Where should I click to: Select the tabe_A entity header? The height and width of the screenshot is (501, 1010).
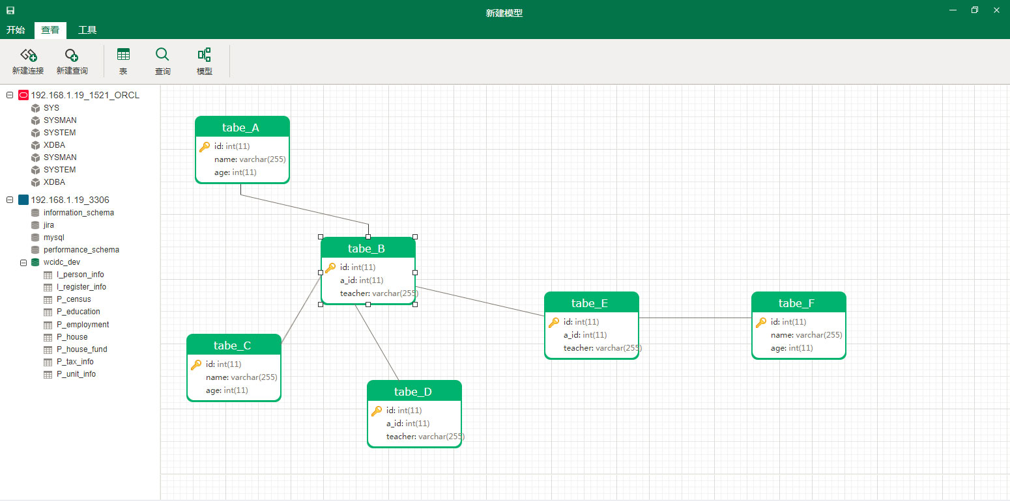(x=242, y=128)
